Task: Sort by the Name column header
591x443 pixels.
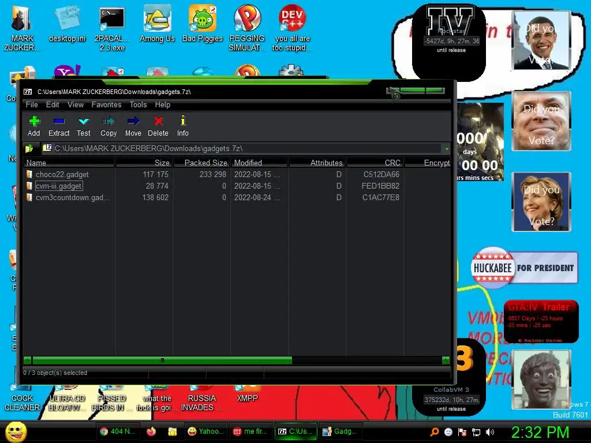Action: (x=69, y=163)
